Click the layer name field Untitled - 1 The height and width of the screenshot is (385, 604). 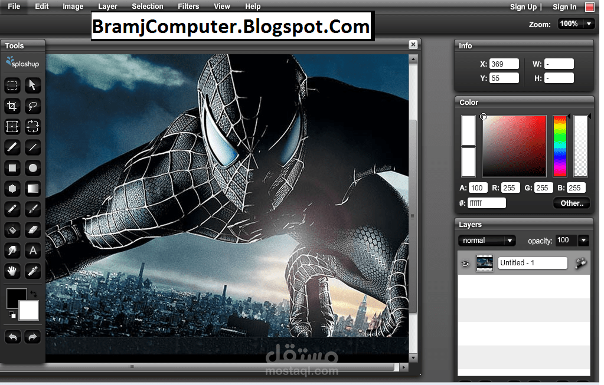coord(533,263)
